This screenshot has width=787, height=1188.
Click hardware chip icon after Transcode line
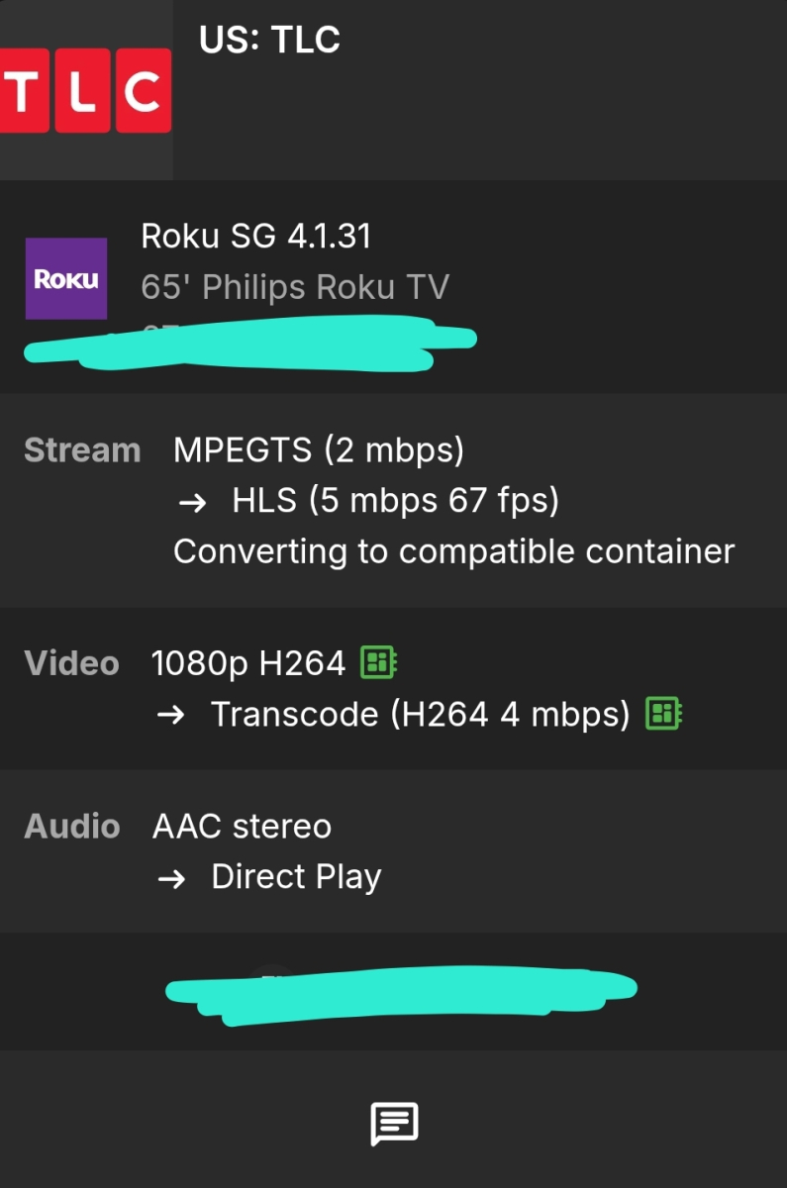point(663,713)
